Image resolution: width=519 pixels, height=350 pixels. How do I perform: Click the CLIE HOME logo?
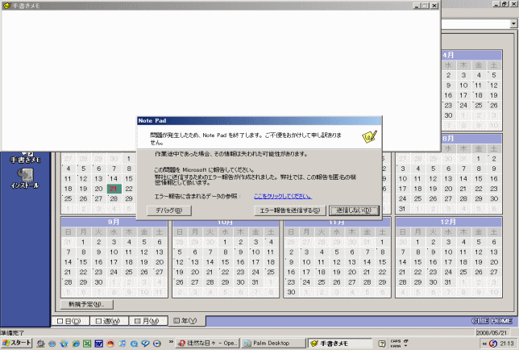click(492, 321)
